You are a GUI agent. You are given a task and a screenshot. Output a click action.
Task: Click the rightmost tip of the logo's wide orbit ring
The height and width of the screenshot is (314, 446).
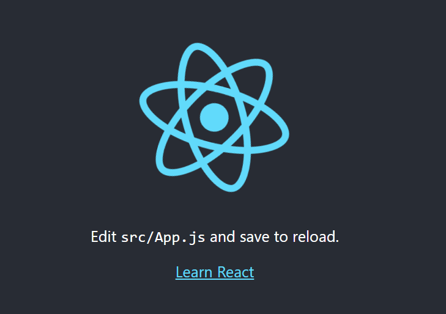(x=286, y=134)
